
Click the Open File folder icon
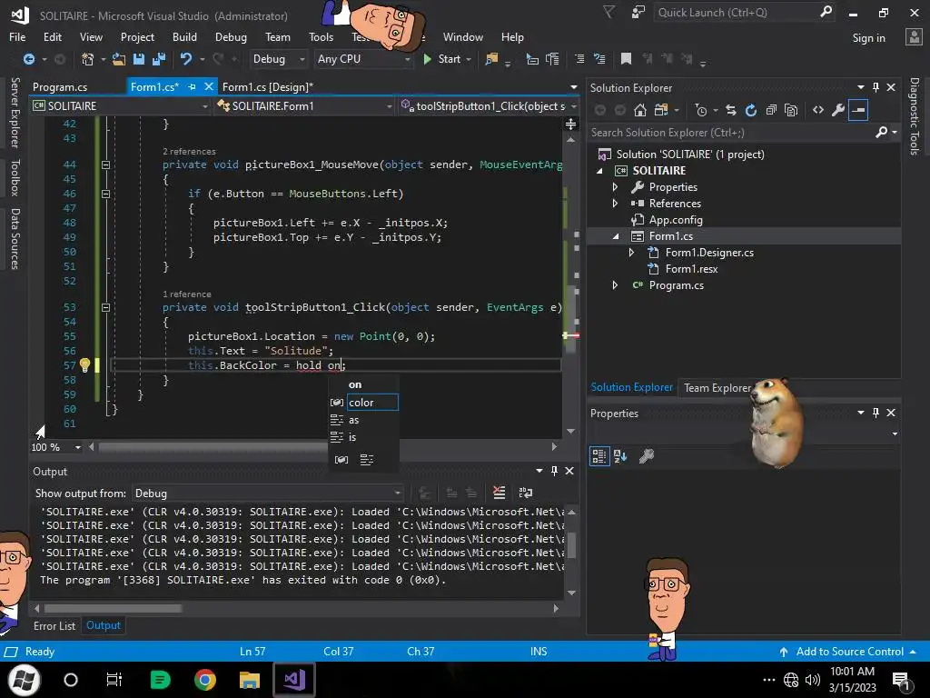(x=119, y=59)
